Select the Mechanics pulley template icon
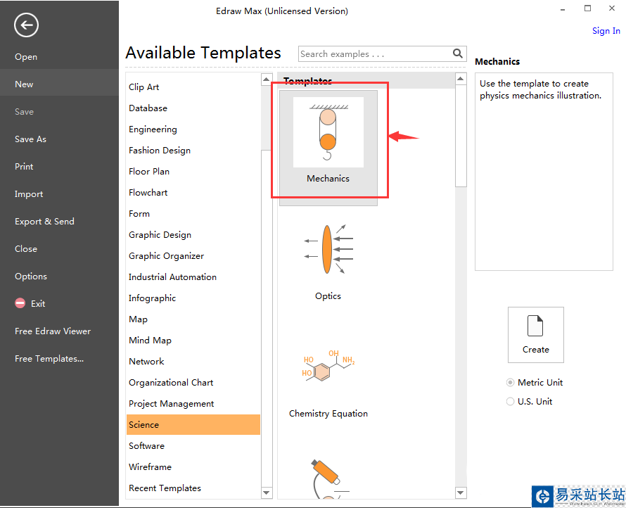Image resolution: width=626 pixels, height=508 pixels. pyautogui.click(x=328, y=132)
